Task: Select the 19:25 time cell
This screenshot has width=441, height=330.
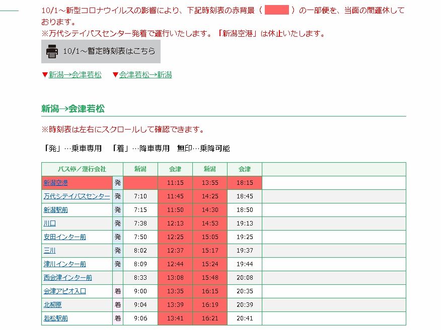Action: 245,237
